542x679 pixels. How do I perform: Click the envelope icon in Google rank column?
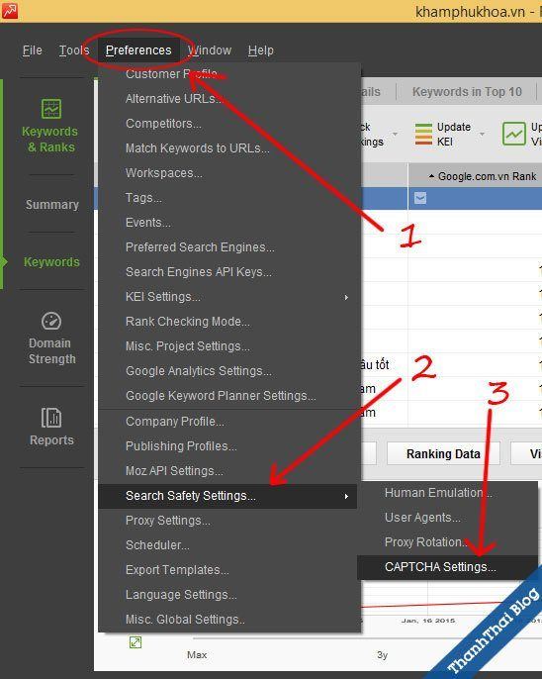[420, 198]
